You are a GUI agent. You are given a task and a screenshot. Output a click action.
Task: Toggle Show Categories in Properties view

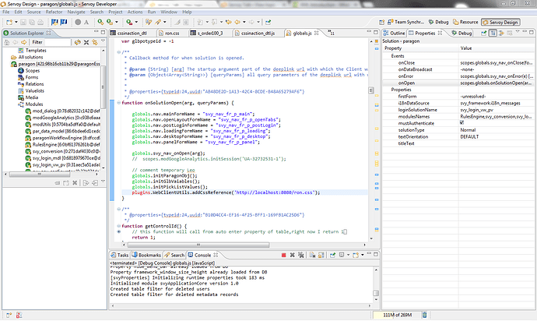[493, 33]
